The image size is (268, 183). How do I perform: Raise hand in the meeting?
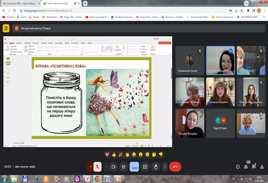(156, 167)
